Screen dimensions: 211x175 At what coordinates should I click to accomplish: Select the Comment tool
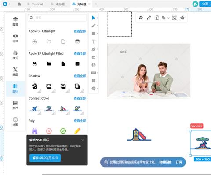click(94, 89)
